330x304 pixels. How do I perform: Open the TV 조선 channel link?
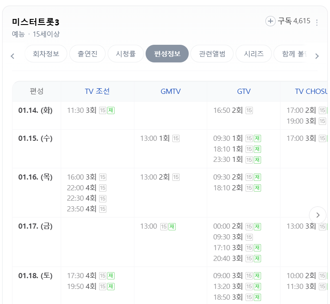pos(97,91)
